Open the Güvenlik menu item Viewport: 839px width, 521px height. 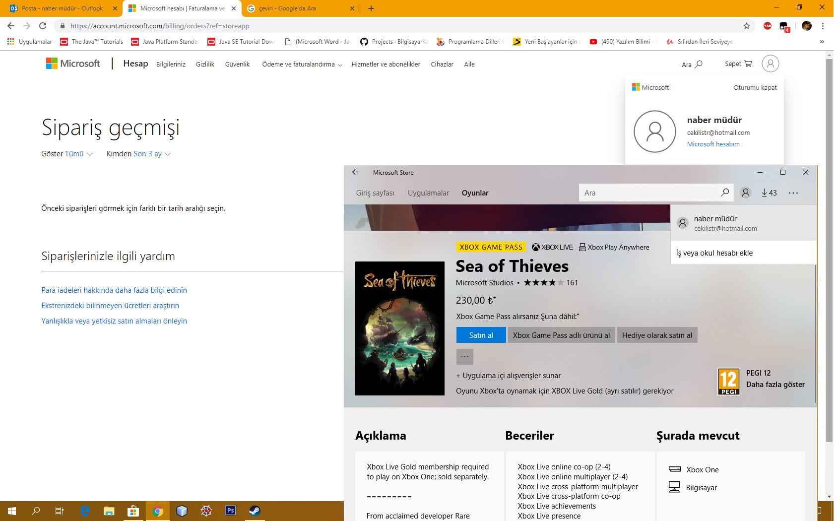(x=237, y=65)
